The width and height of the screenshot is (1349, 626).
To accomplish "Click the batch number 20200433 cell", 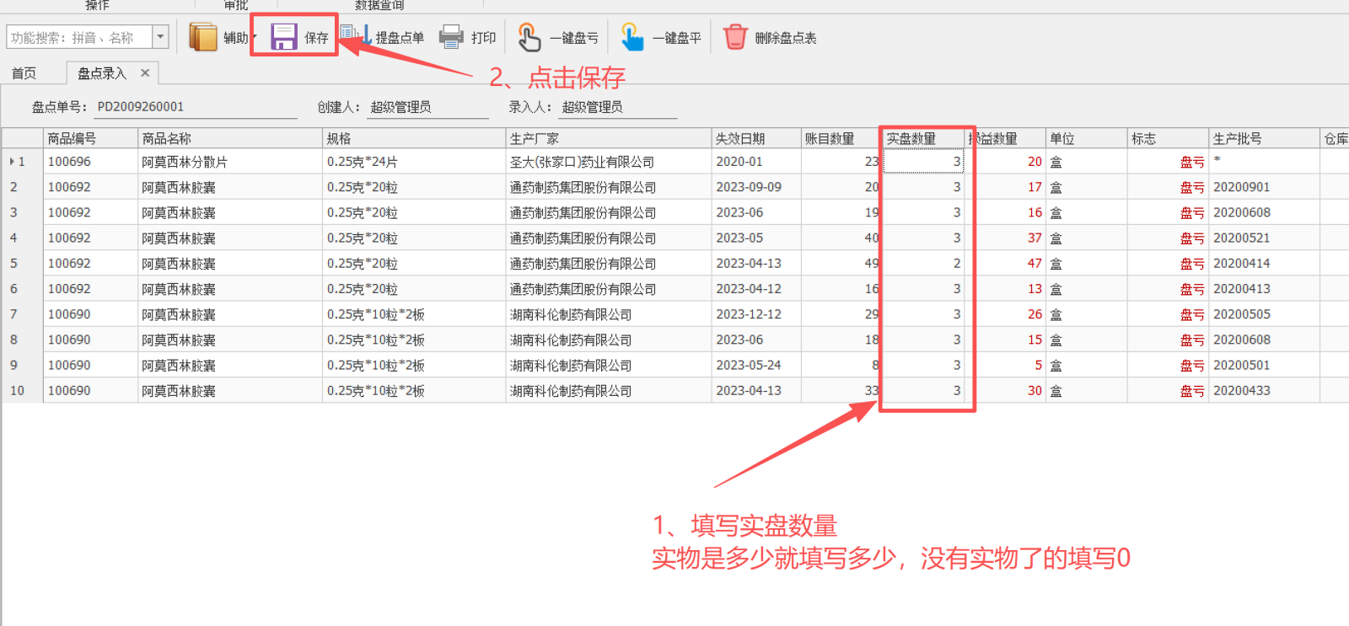I will pos(1264,391).
